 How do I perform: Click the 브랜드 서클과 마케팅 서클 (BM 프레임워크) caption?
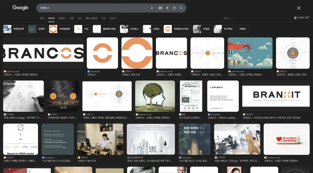(107, 118)
